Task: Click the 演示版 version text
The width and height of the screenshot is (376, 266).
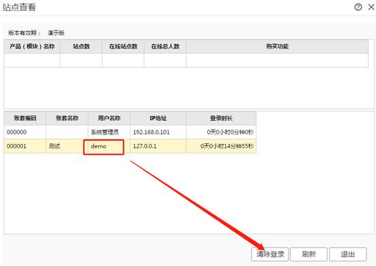Action: (x=56, y=33)
